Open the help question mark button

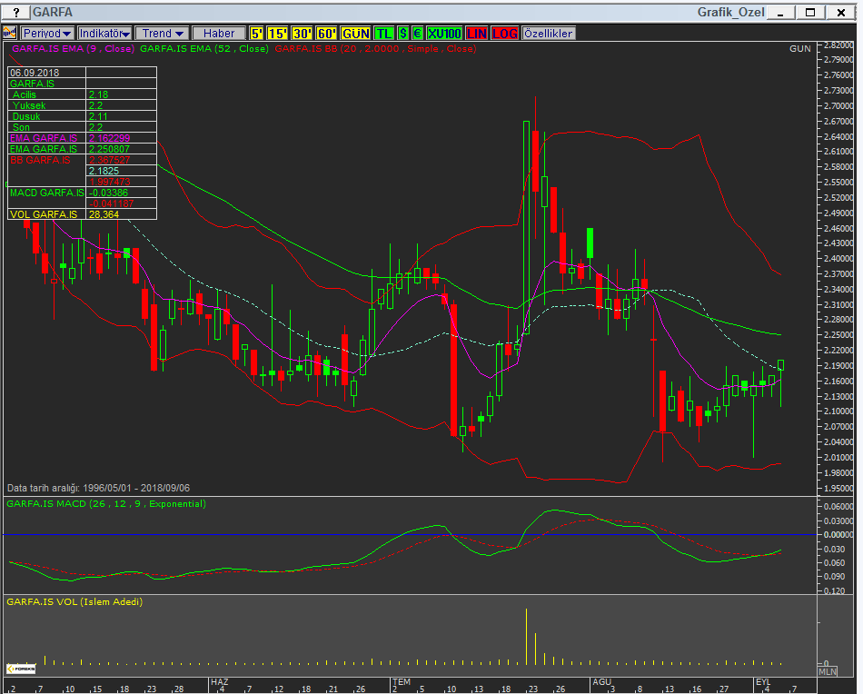[x=16, y=12]
